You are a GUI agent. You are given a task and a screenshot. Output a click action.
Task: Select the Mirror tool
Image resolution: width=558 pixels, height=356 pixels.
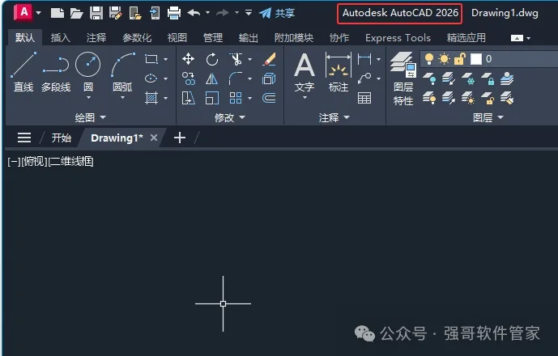point(212,78)
